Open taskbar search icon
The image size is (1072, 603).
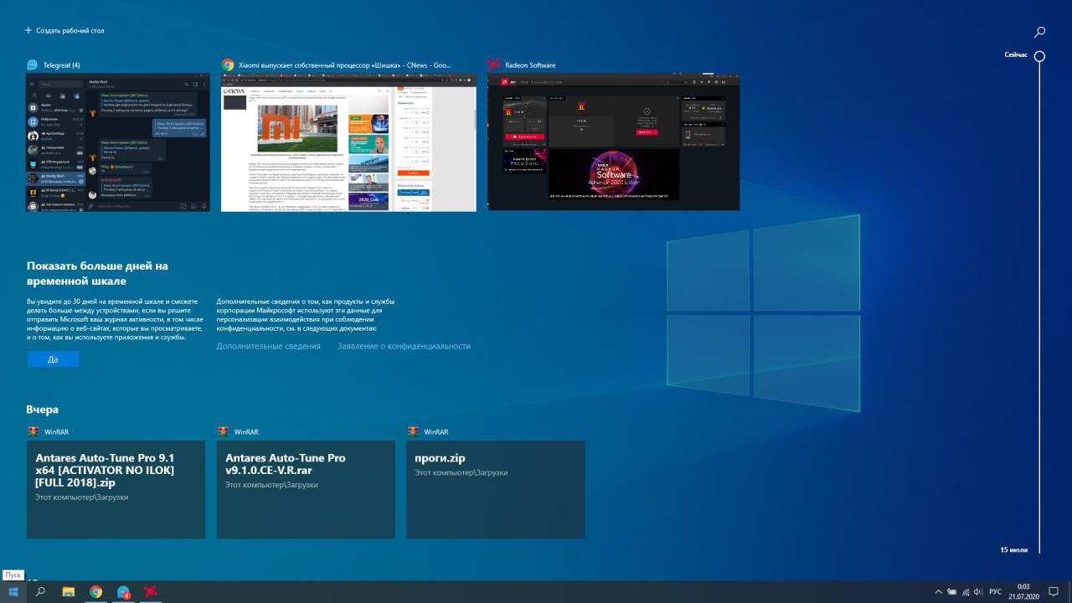point(40,592)
